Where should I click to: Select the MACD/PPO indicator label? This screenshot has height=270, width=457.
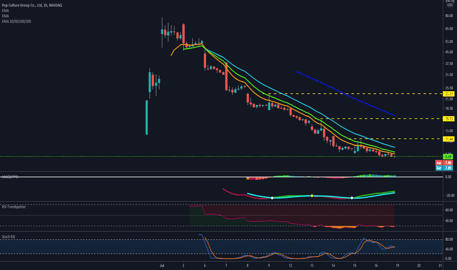10,177
